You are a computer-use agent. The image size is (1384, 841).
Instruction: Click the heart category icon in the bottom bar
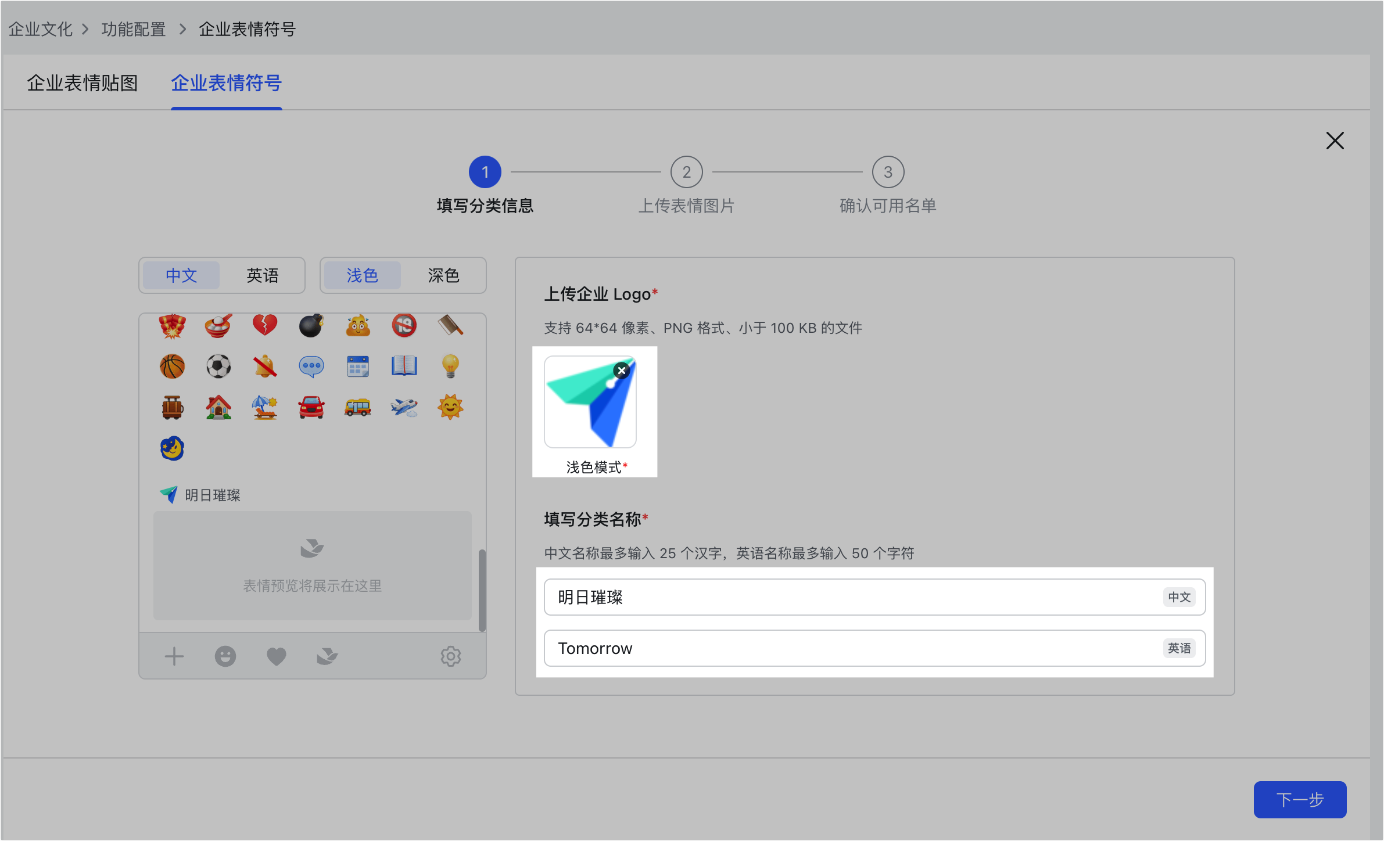tap(277, 656)
